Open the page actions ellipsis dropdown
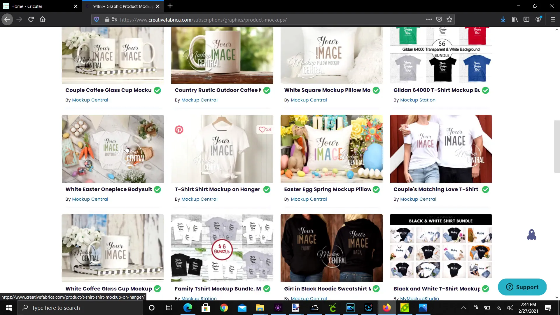 (429, 19)
